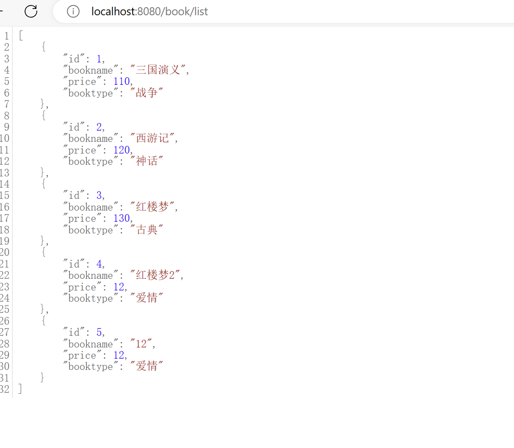Screen dimensions: 514x448
Task: Click line number 32 in the gutter
Action: (x=4, y=389)
